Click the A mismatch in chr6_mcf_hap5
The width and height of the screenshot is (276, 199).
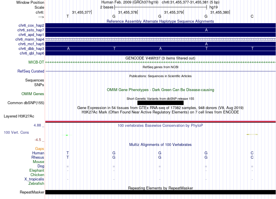coord(206,44)
